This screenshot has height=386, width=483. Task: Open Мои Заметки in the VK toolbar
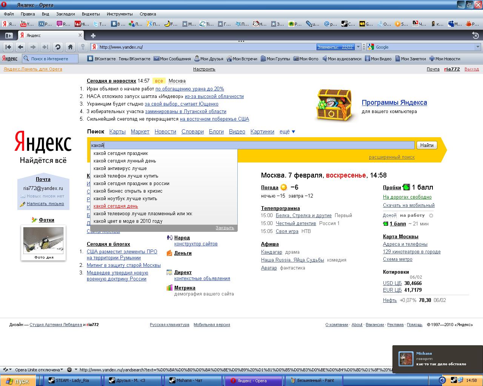coord(411,58)
